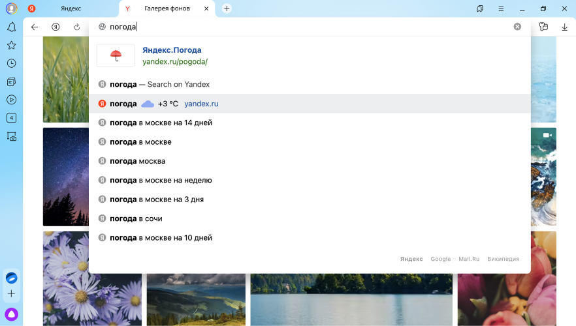The width and height of the screenshot is (576, 326).
Task: Open bookmarks star in sidebar
Action: click(x=11, y=45)
